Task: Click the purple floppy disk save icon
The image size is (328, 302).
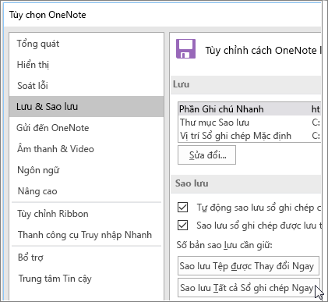Action: [185, 49]
